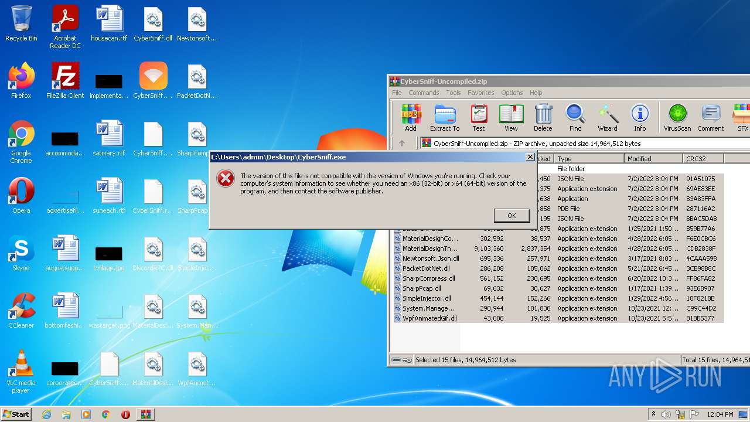Select the Recycle Bin desktop icon
The image size is (750, 422).
21,24
